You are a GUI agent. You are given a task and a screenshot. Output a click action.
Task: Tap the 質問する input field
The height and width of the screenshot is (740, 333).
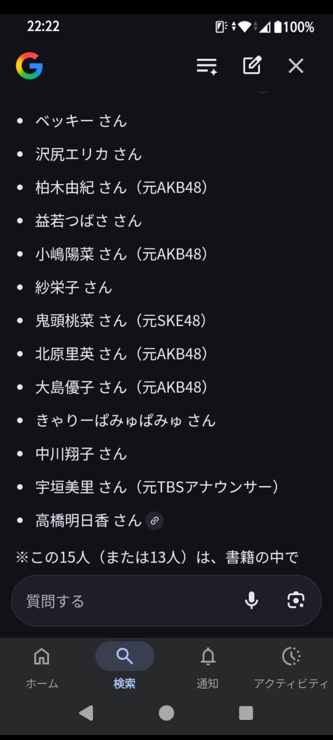click(x=127, y=601)
